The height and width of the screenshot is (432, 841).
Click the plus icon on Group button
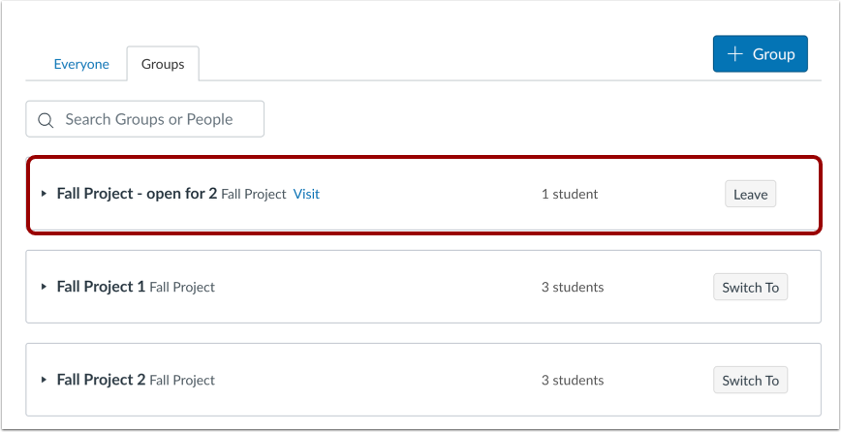coord(738,54)
